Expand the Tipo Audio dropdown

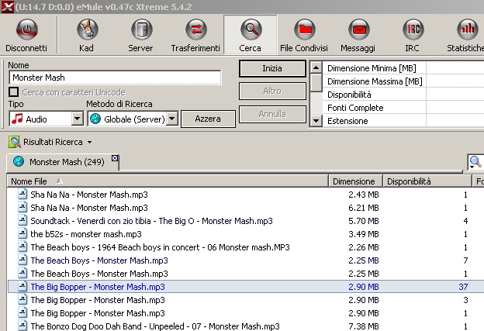click(77, 119)
